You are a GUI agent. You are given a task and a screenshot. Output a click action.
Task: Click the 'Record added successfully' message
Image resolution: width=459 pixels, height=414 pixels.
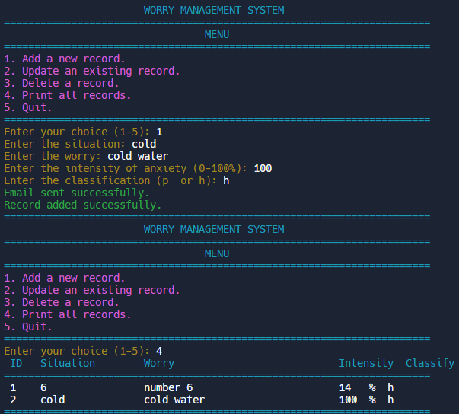(x=83, y=205)
